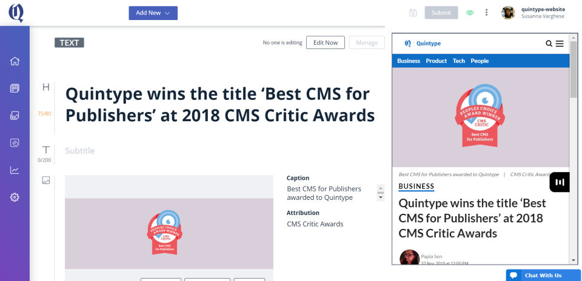582x281 pixels.
Task: Select the Product tab in preview
Action: click(436, 61)
